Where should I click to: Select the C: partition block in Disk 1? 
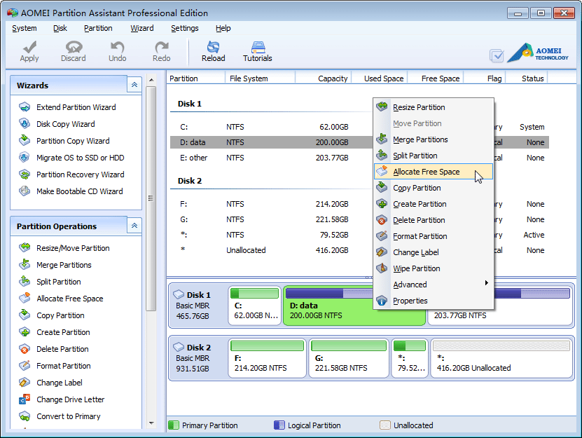coord(255,306)
